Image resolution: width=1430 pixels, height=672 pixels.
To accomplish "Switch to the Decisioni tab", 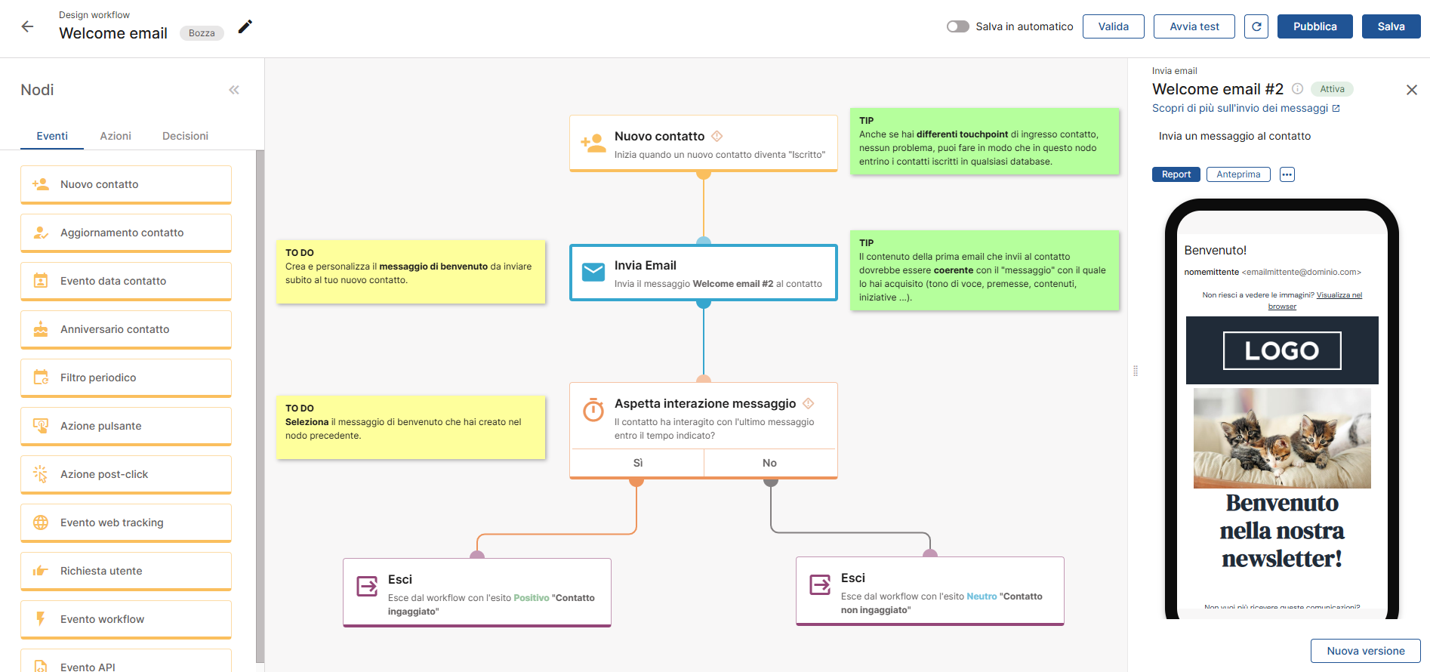I will 185,136.
